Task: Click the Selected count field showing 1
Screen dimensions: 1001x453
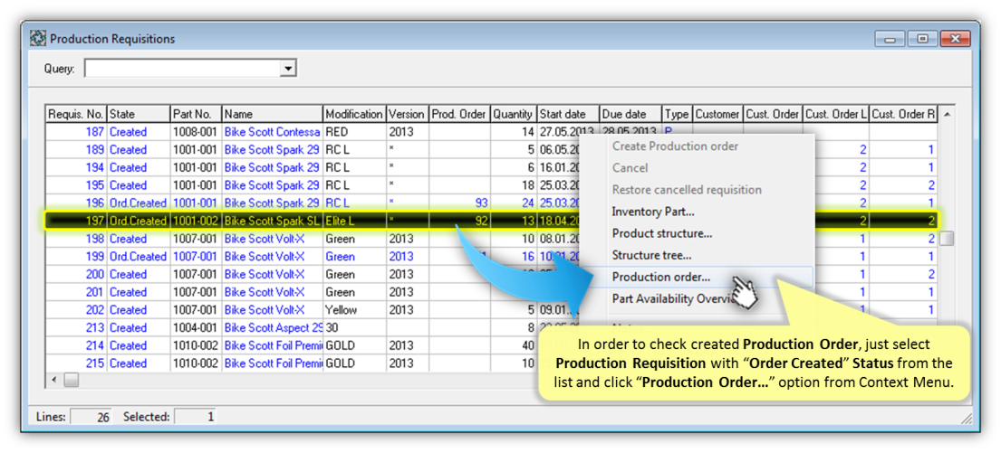Action: coord(196,418)
